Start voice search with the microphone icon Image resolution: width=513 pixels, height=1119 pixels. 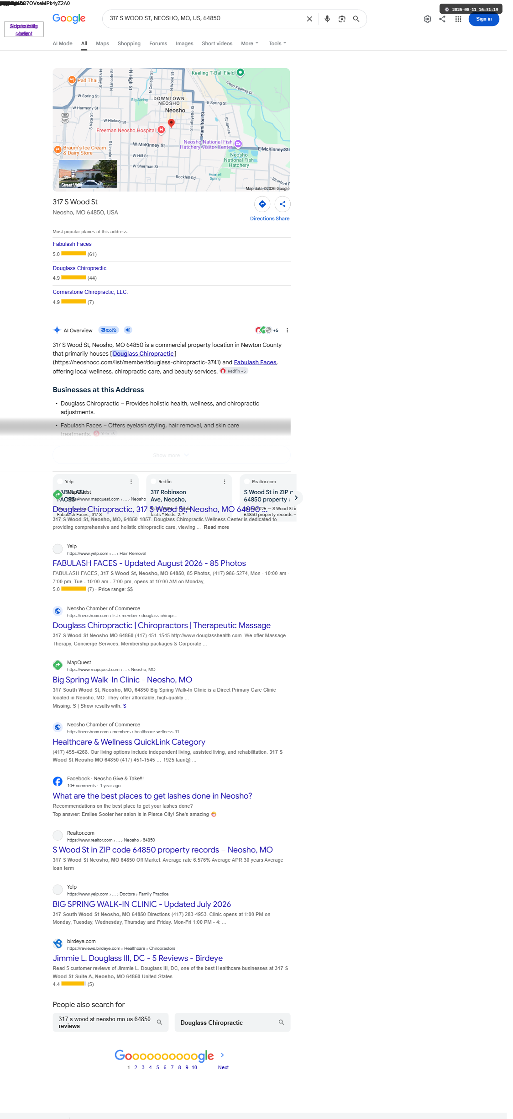coord(327,19)
